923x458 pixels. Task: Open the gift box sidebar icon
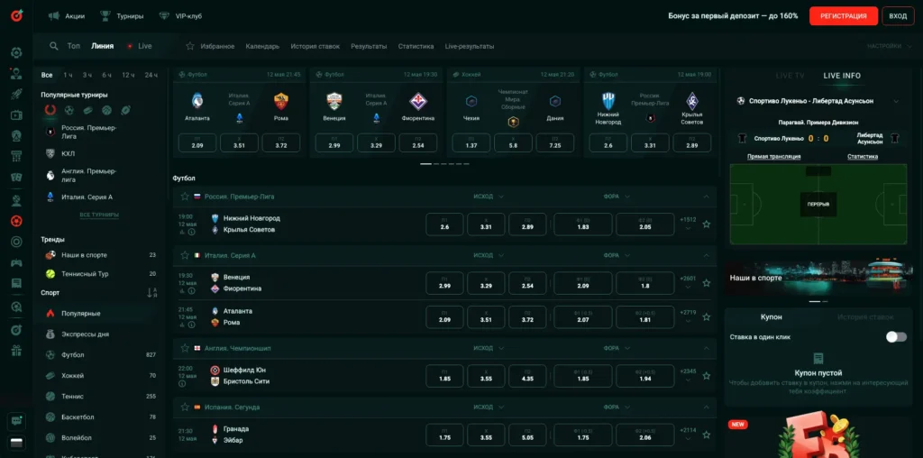tap(16, 350)
